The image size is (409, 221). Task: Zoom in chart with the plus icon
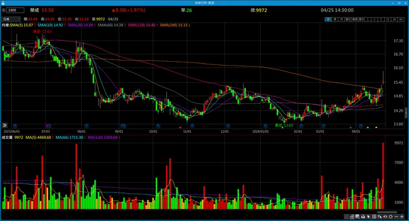pyautogui.click(x=402, y=217)
